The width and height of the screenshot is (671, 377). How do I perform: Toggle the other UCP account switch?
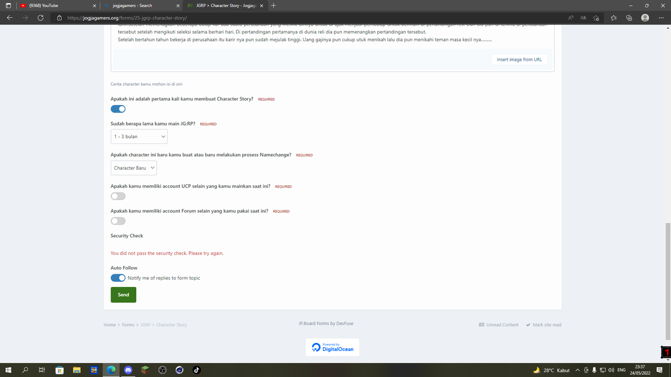pos(118,196)
